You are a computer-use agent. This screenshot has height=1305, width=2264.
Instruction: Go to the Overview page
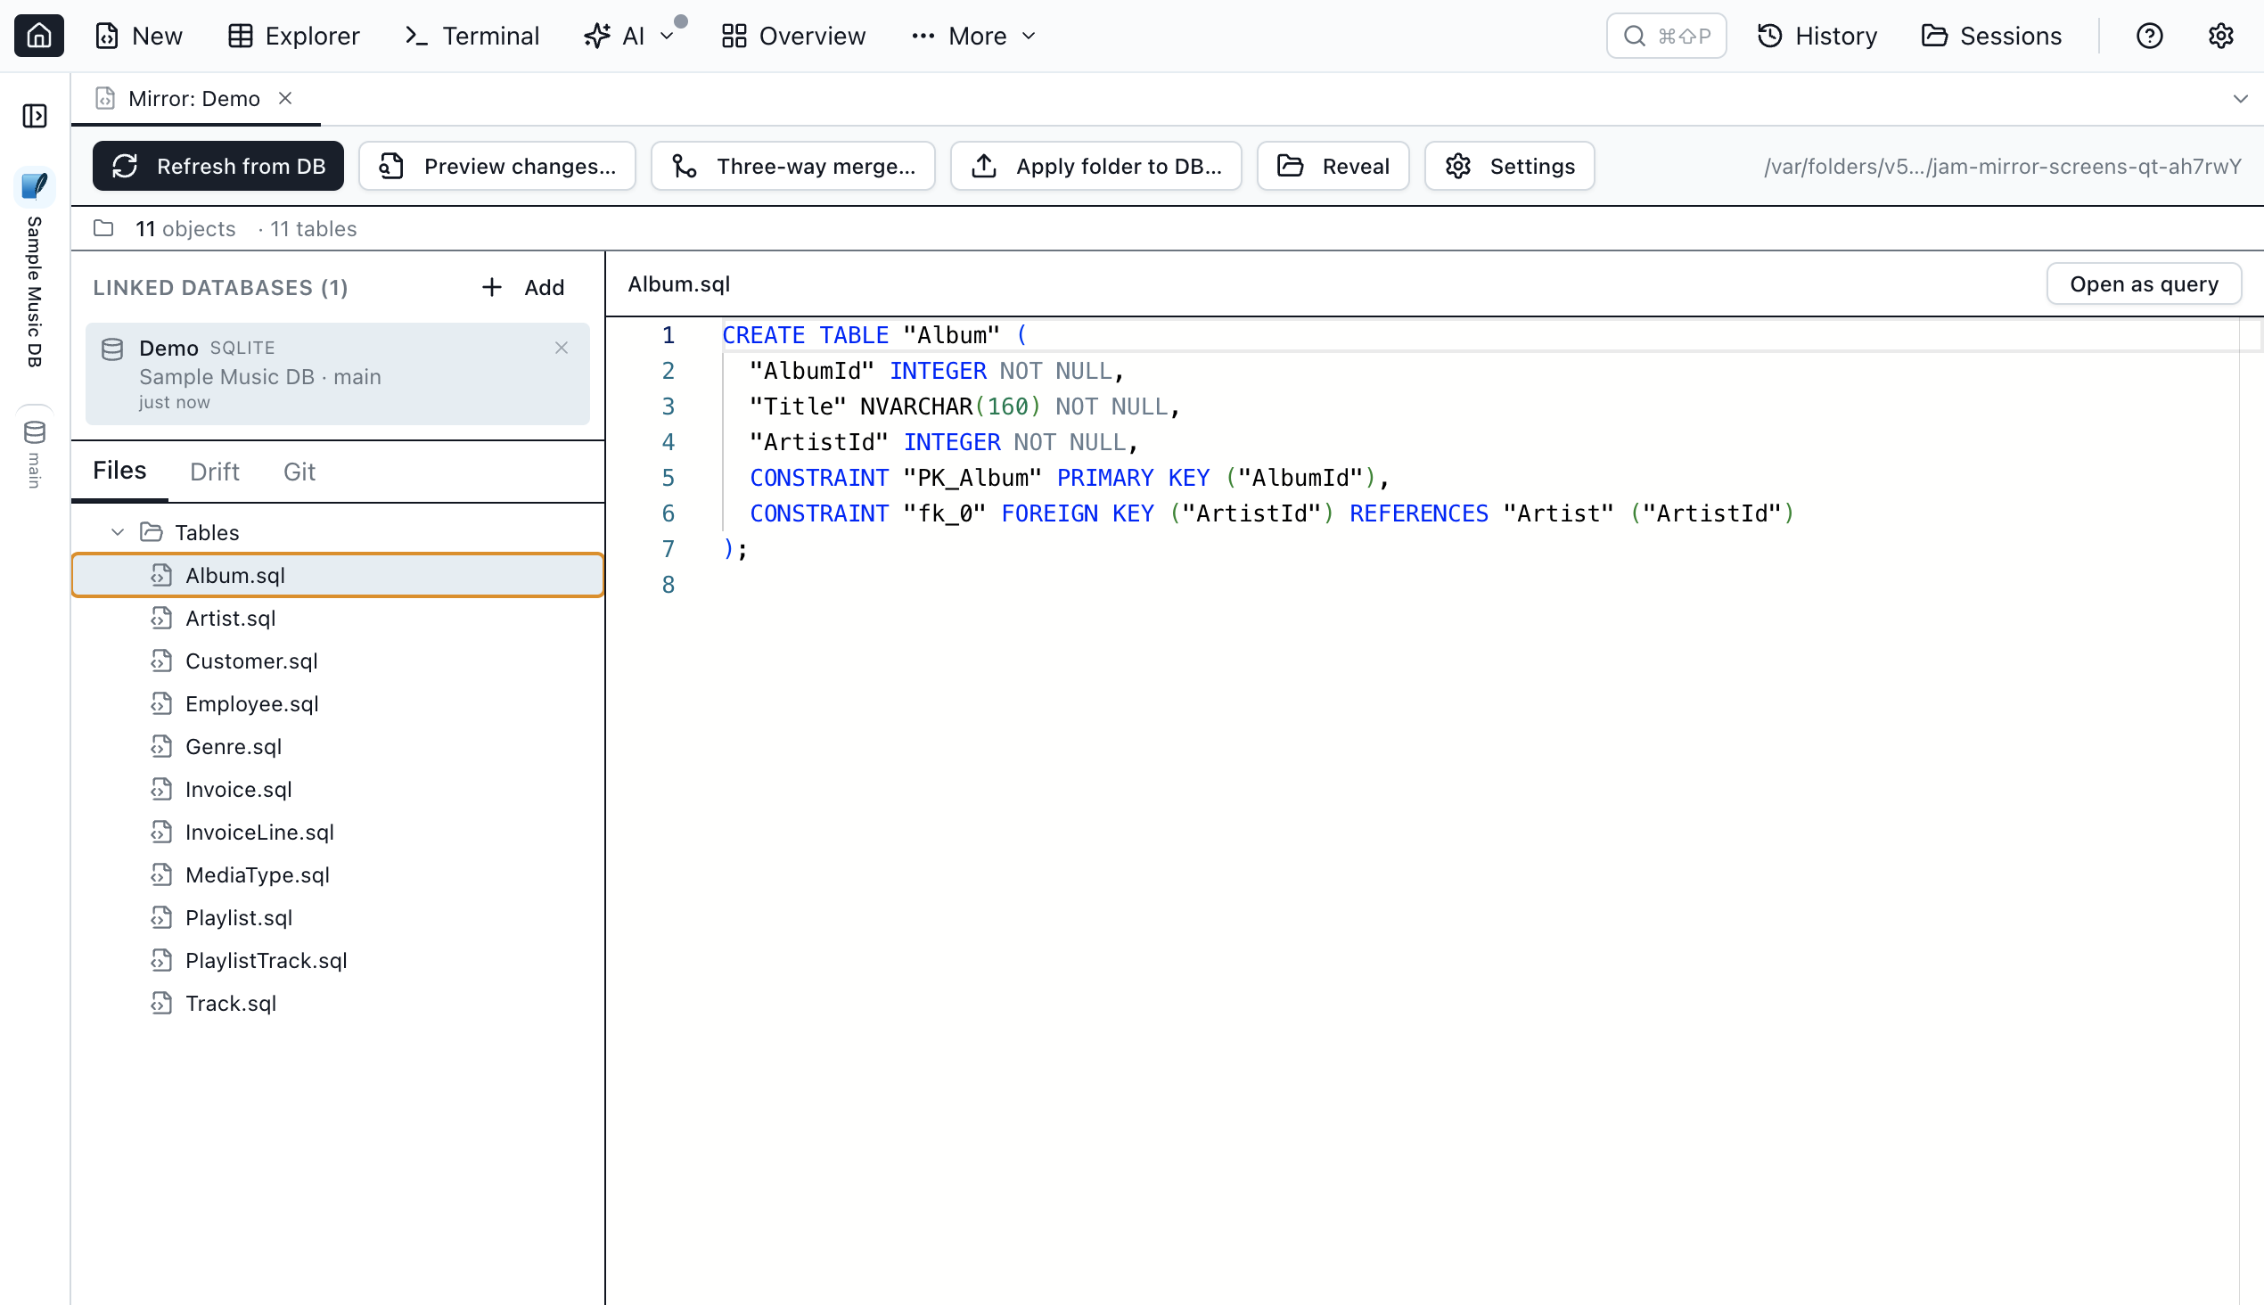[794, 36]
